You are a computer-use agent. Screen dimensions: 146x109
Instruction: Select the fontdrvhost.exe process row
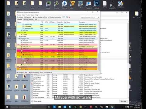coord(57,43)
